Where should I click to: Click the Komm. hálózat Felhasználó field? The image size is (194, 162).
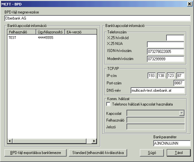tap(156, 120)
